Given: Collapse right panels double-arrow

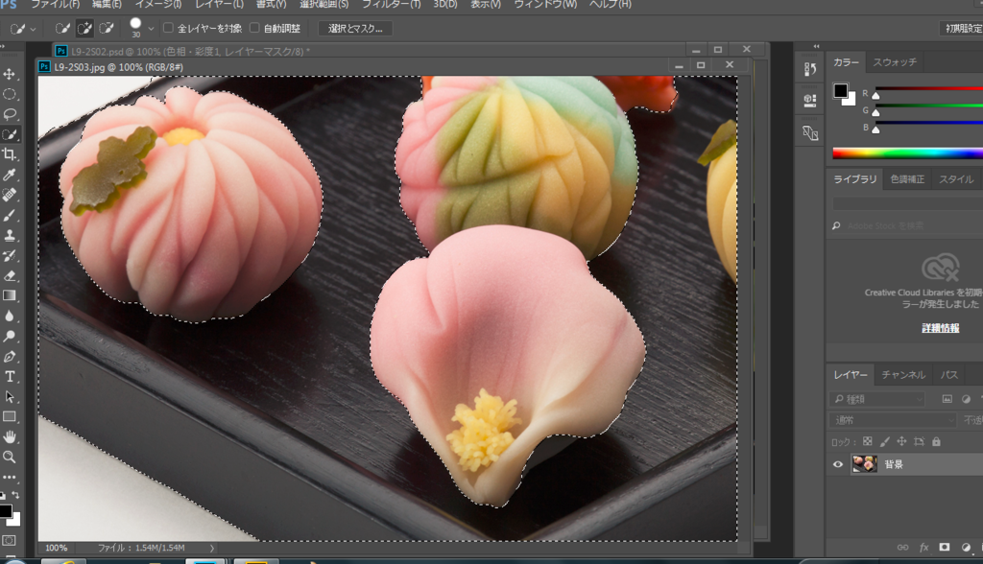Looking at the screenshot, I should point(816,46).
